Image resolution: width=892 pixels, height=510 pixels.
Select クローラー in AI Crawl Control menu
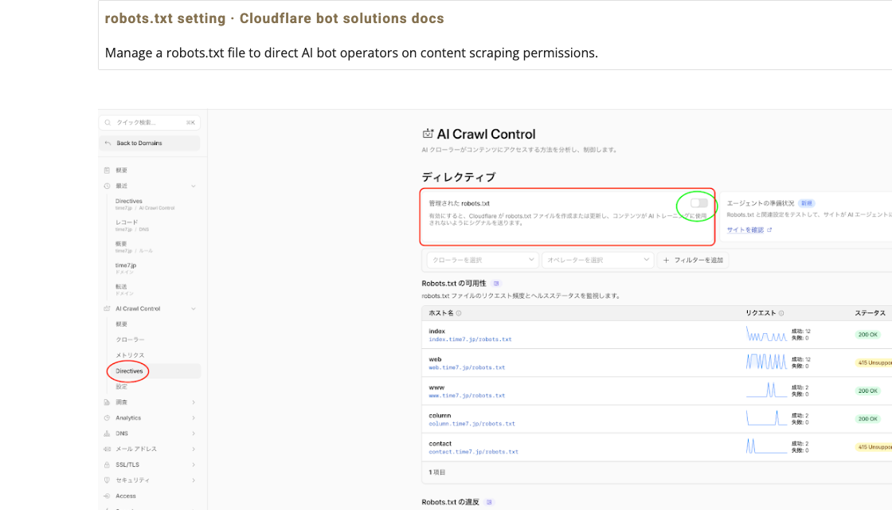tap(131, 339)
